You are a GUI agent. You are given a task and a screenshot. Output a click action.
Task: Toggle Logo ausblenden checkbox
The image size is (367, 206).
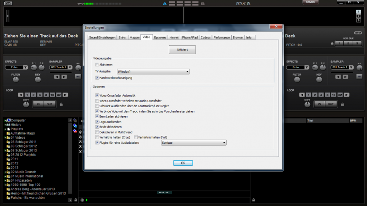tap(97, 122)
